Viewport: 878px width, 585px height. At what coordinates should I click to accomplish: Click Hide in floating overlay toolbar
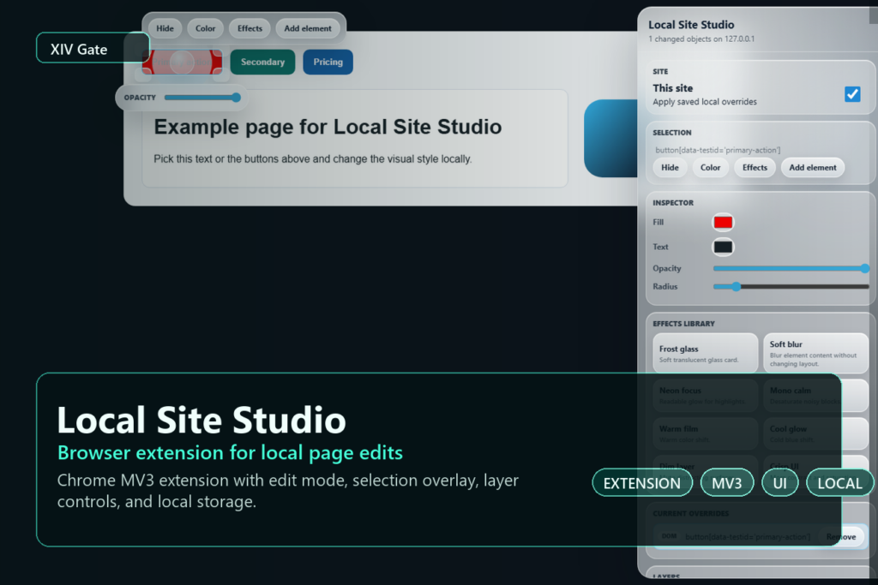(x=165, y=28)
